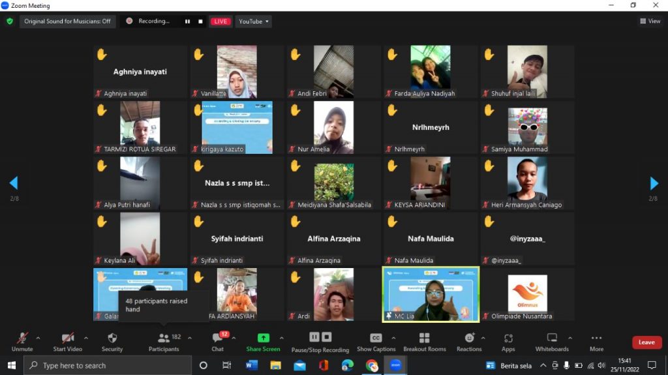The image size is (668, 375).
Task: Expand the YouTube live dropdown
Action: (x=254, y=22)
